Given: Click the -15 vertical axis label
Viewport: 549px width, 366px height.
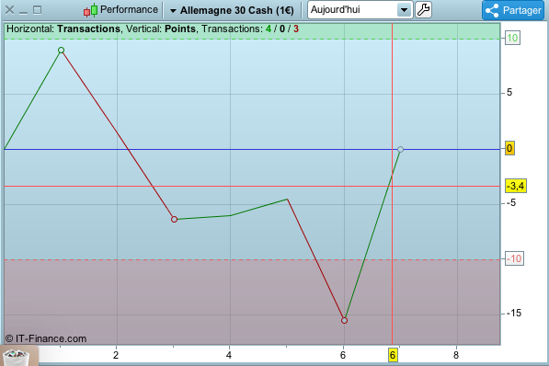Looking at the screenshot, I should point(514,313).
